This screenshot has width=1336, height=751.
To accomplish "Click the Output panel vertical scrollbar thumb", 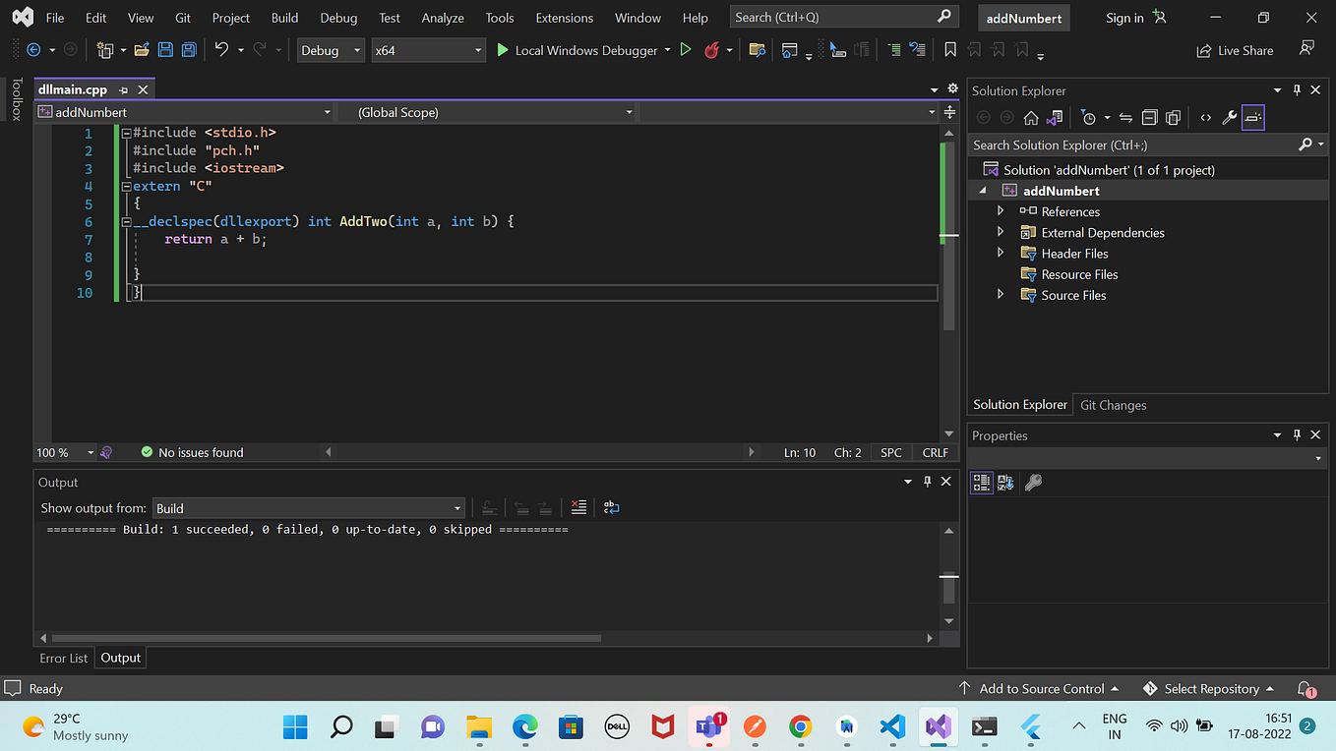I will pyautogui.click(x=949, y=588).
